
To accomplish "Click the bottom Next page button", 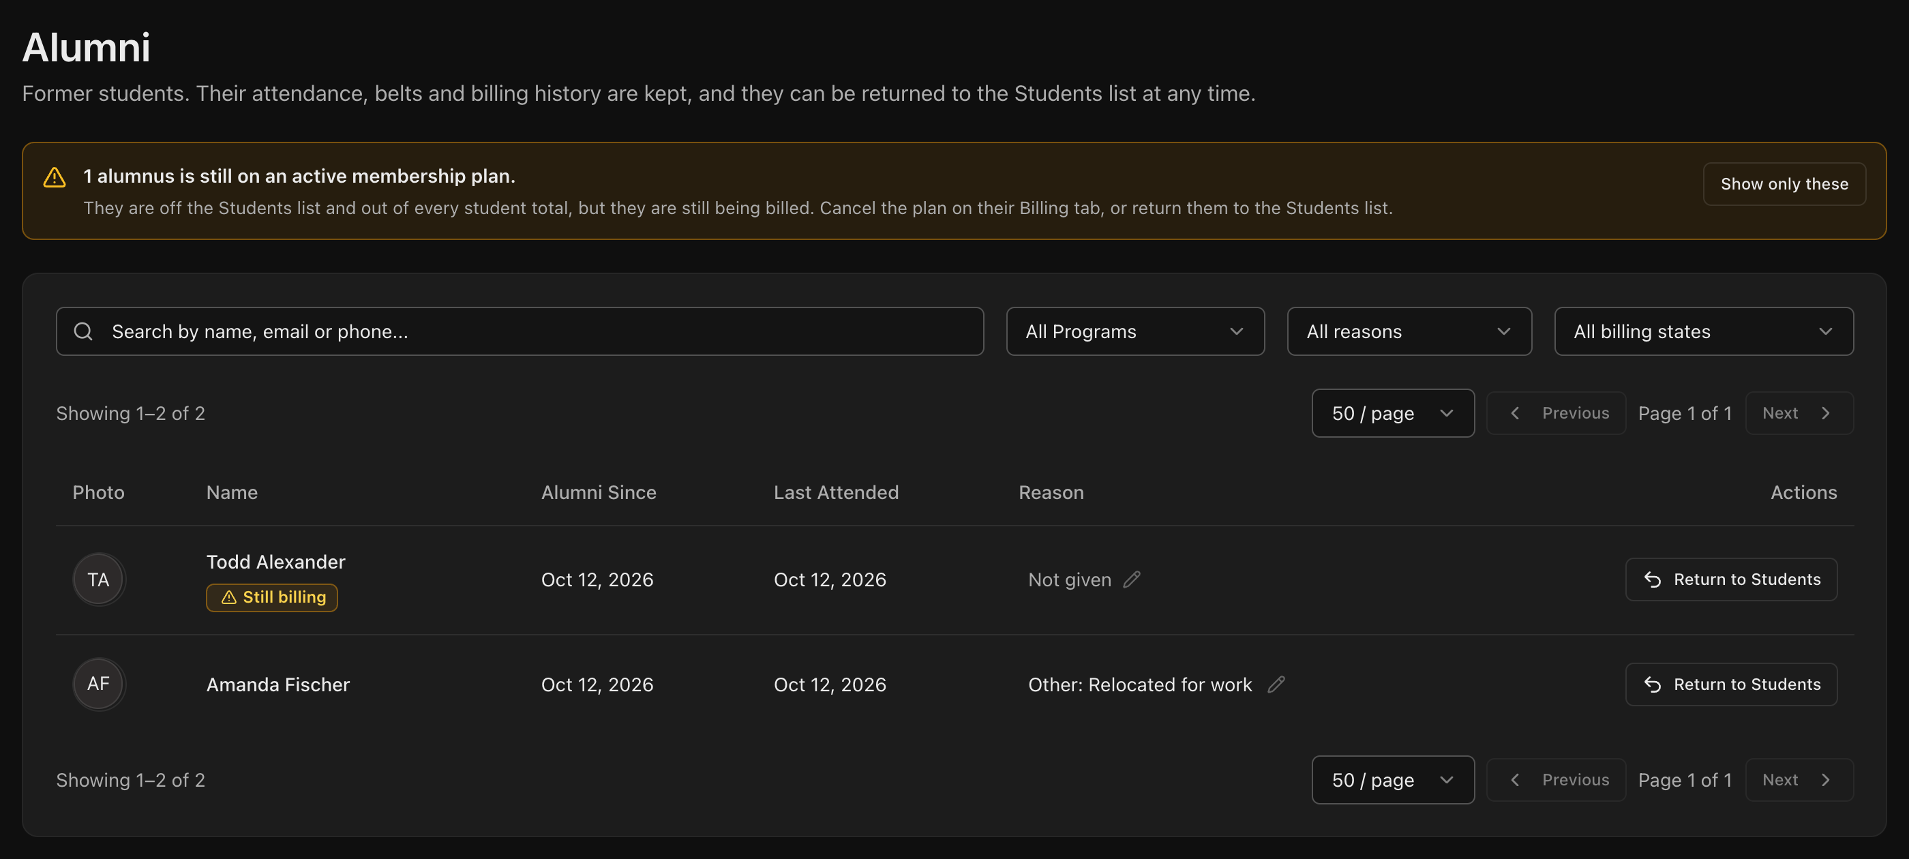I will pos(1799,780).
